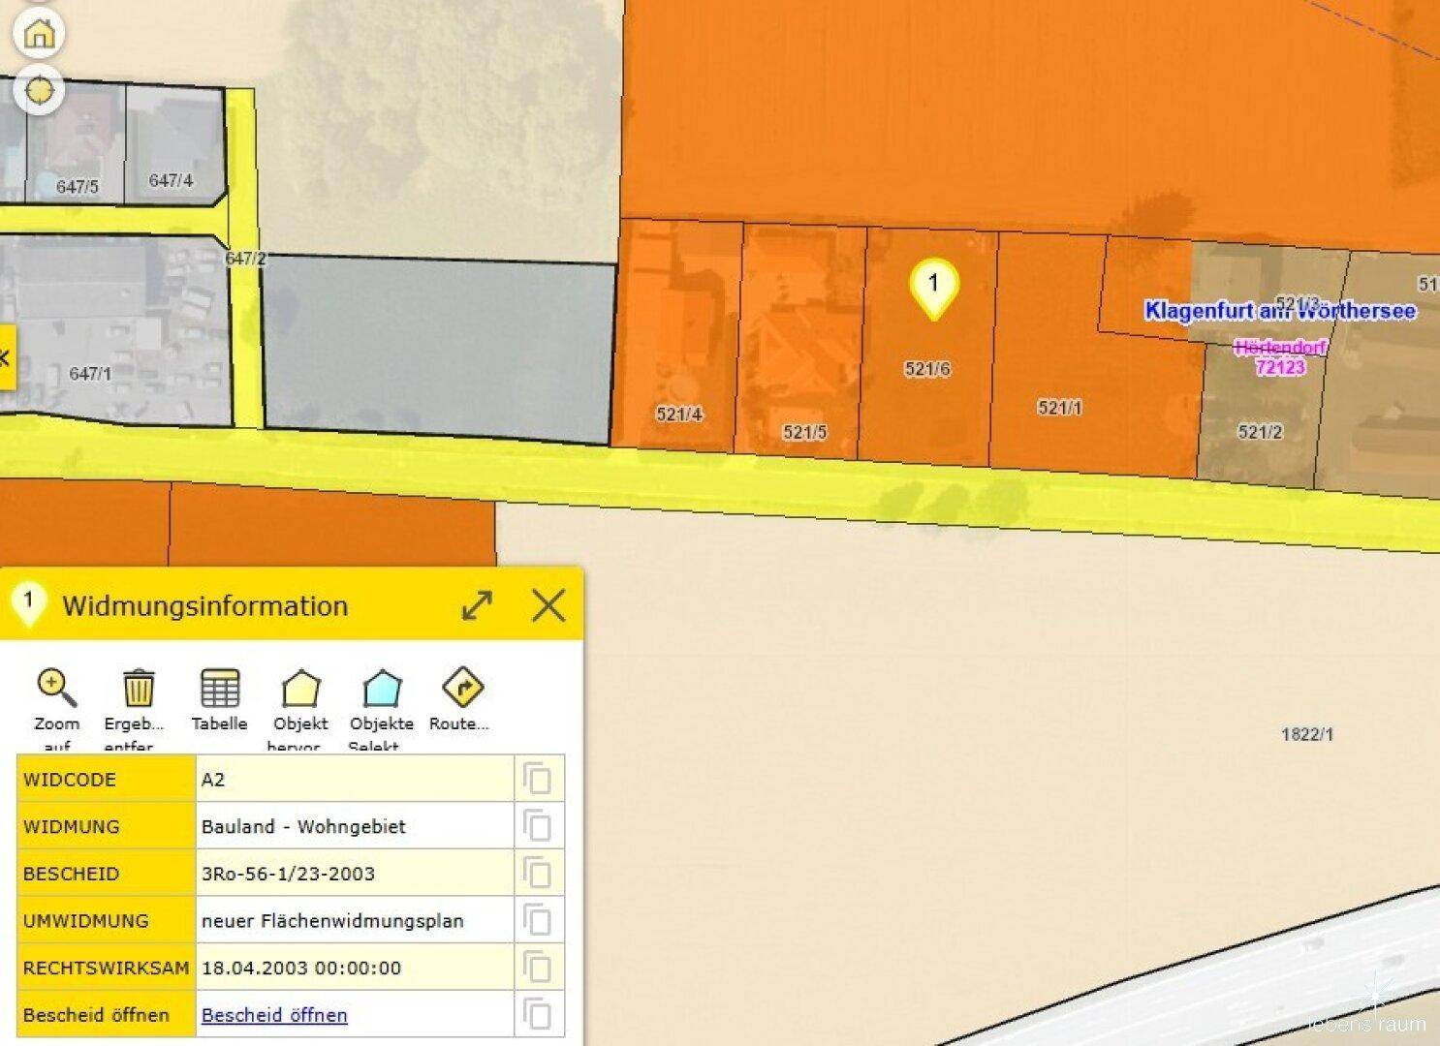Click the Widmungsinformation panel title
Viewport: 1440px width, 1046px height.
point(205,606)
